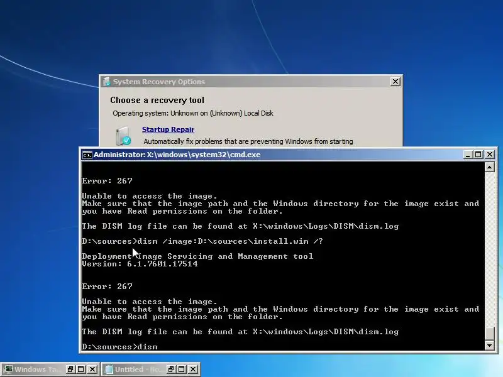Maximize the Administrator cmd.exe window
The height and width of the screenshot is (377, 503).
(478, 155)
